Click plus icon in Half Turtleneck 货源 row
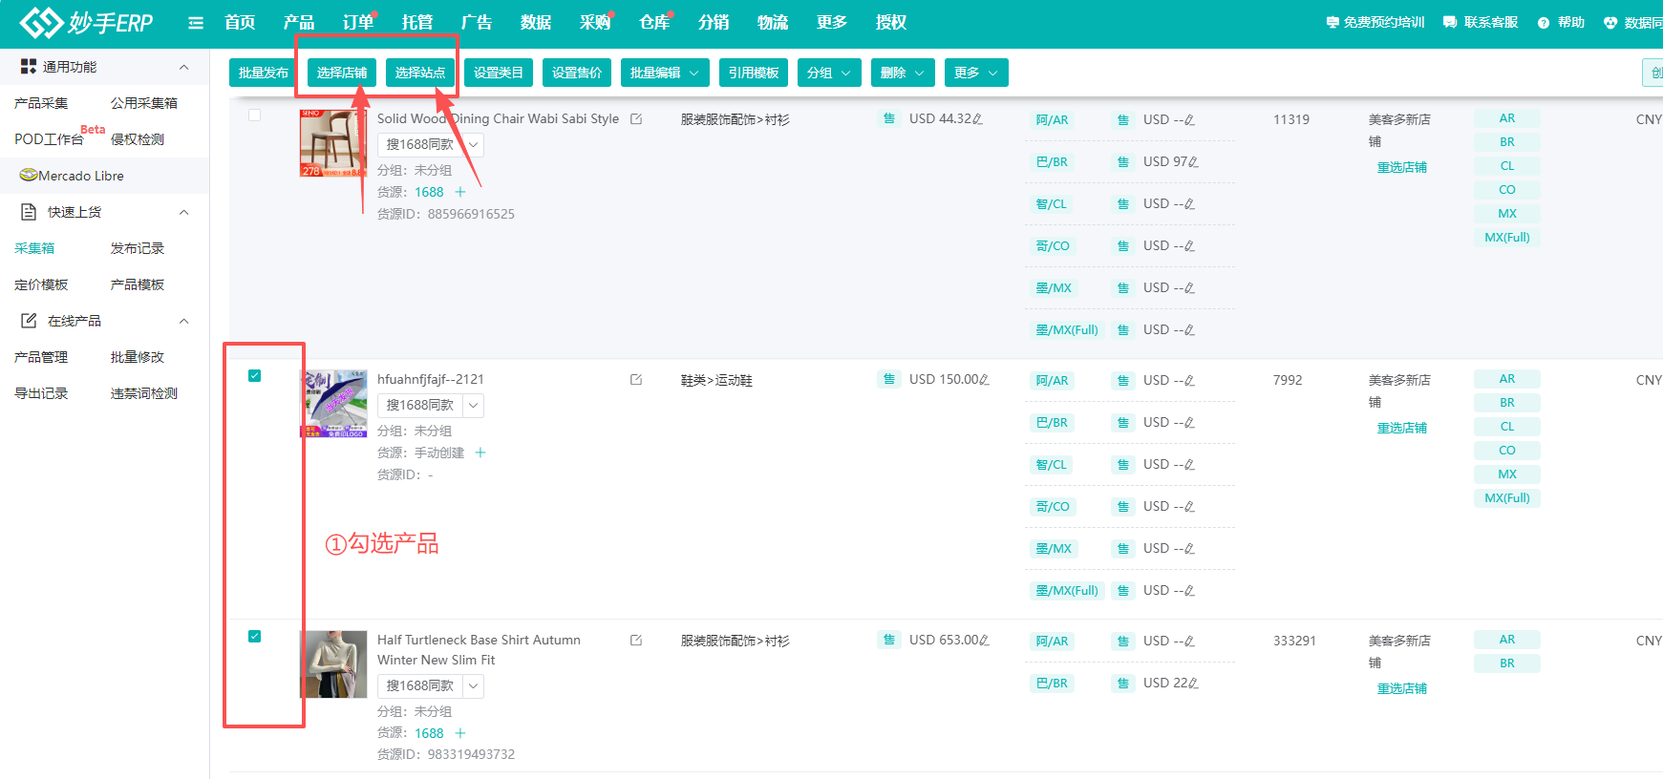The image size is (1663, 779). pyautogui.click(x=460, y=733)
